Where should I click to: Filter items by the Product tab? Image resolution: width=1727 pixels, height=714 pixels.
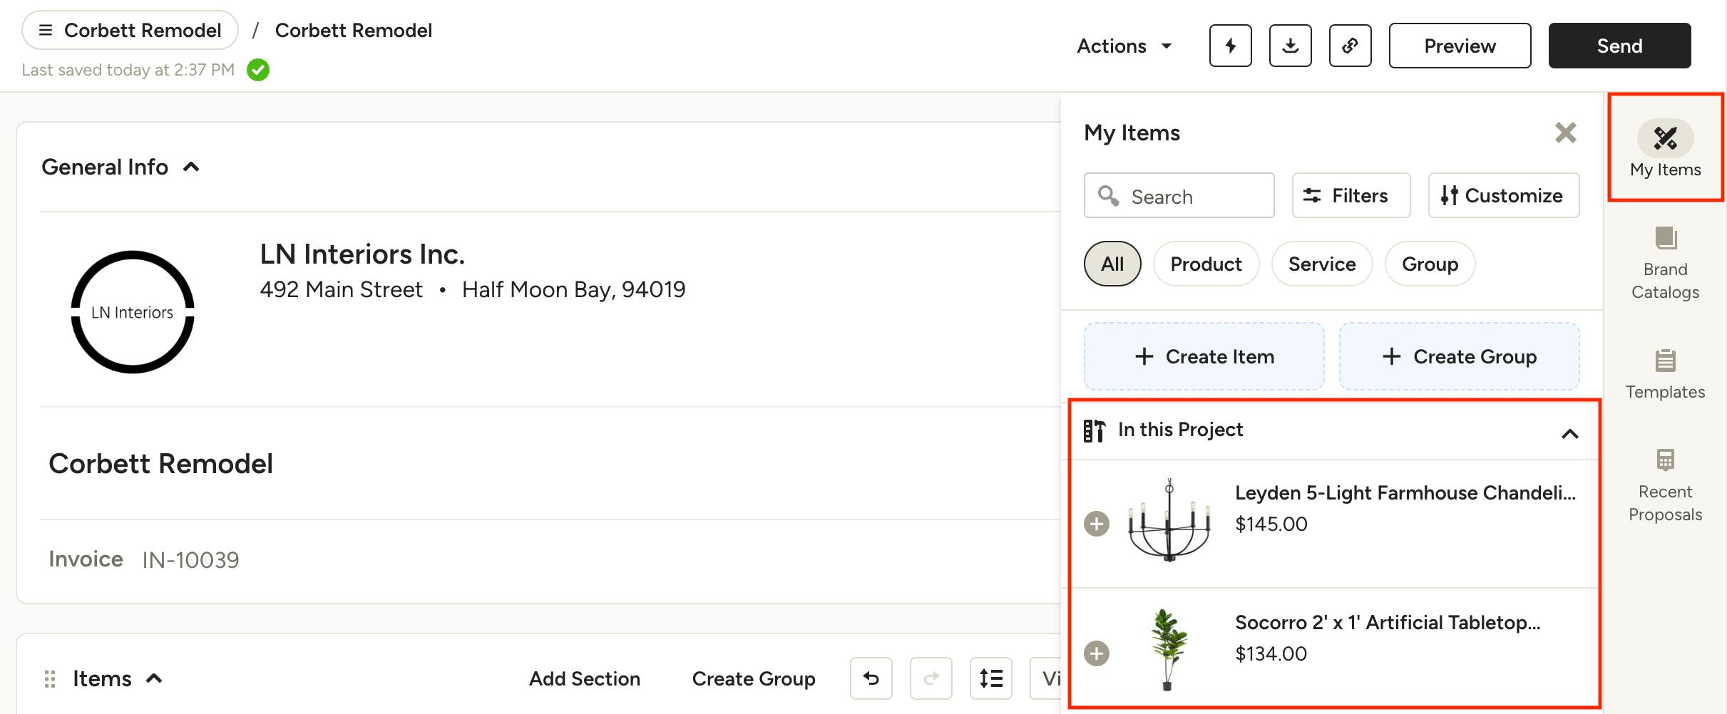coord(1206,264)
